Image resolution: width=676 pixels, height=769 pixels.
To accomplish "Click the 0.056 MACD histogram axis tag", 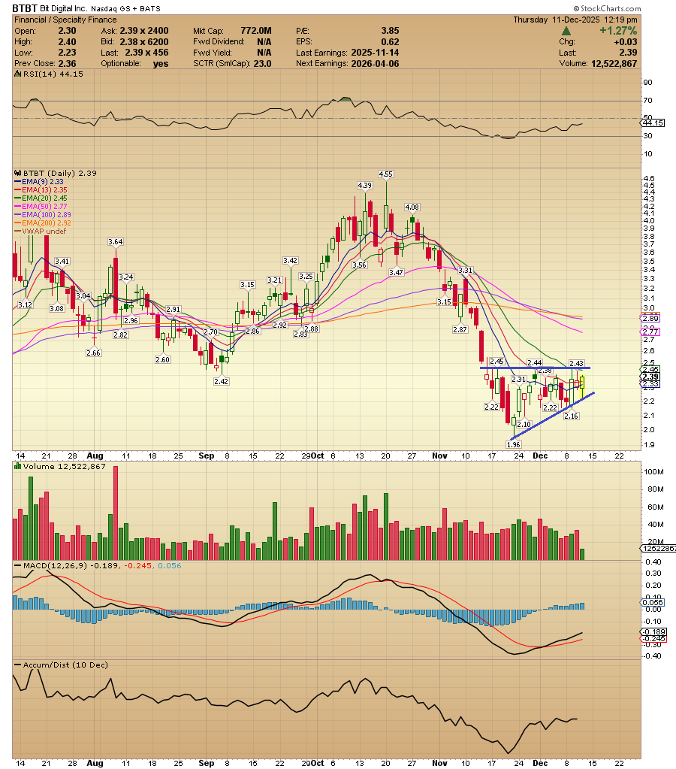I will pyautogui.click(x=653, y=602).
